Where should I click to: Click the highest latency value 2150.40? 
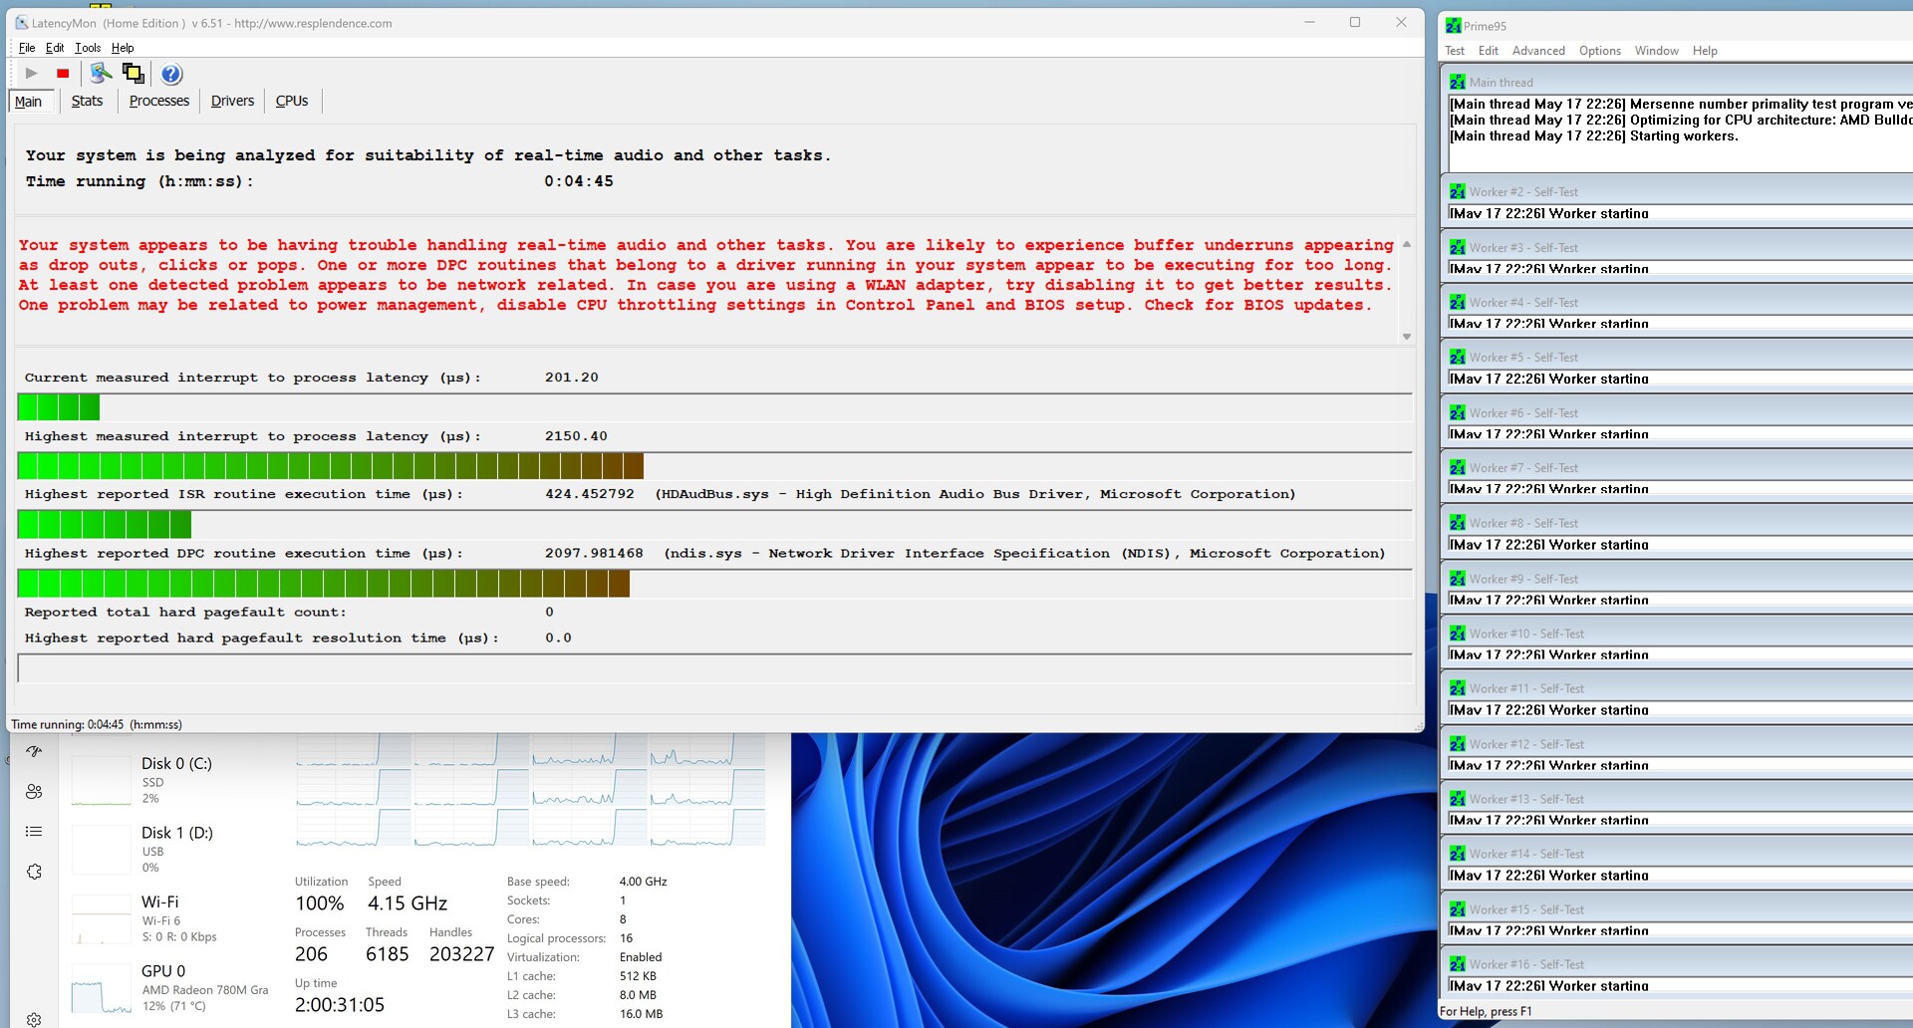[576, 436]
